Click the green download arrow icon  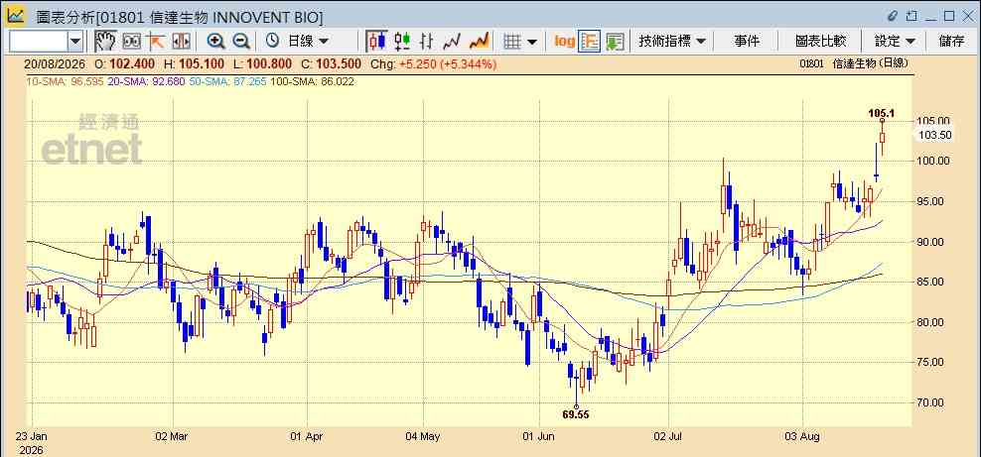coord(615,42)
